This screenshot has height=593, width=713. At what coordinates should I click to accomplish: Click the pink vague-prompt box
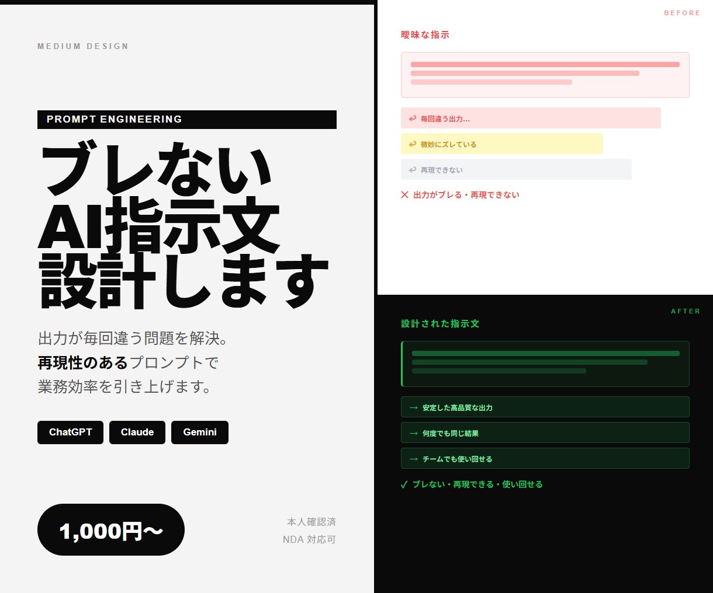(x=545, y=75)
